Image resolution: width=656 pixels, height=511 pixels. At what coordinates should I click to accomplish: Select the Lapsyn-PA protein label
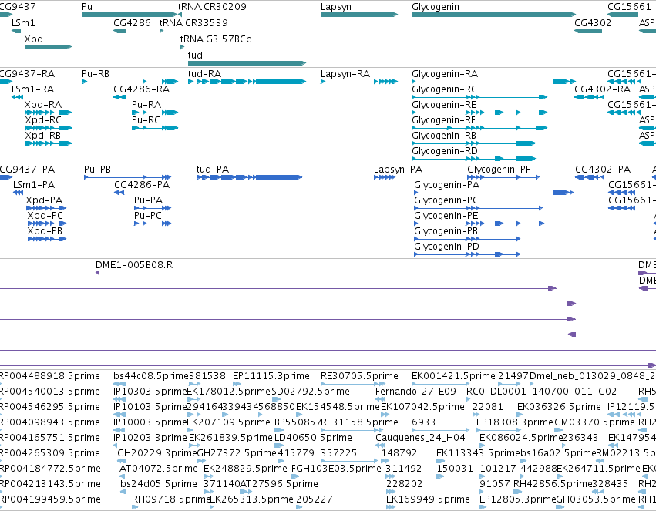[398, 170]
